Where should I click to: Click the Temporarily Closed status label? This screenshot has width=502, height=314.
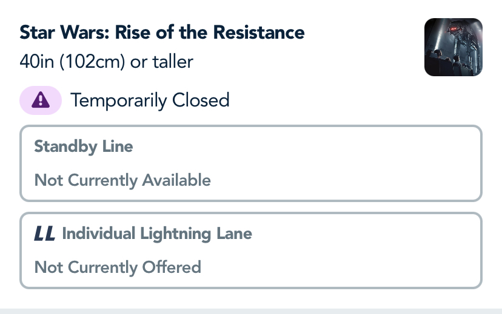coord(150,100)
